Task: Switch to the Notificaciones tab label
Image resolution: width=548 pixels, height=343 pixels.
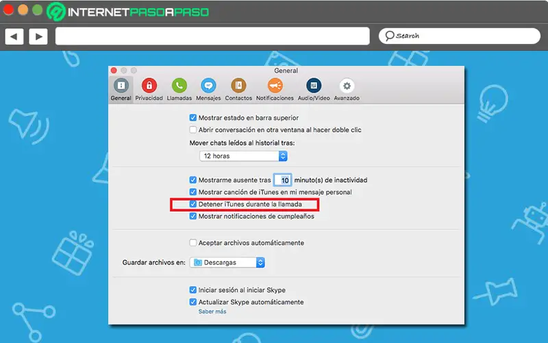Action: coord(275,98)
